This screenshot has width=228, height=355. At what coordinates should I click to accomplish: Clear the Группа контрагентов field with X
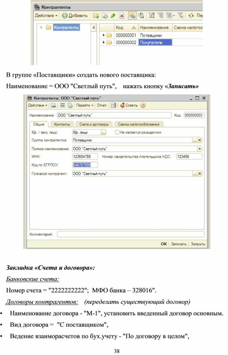tap(200, 140)
